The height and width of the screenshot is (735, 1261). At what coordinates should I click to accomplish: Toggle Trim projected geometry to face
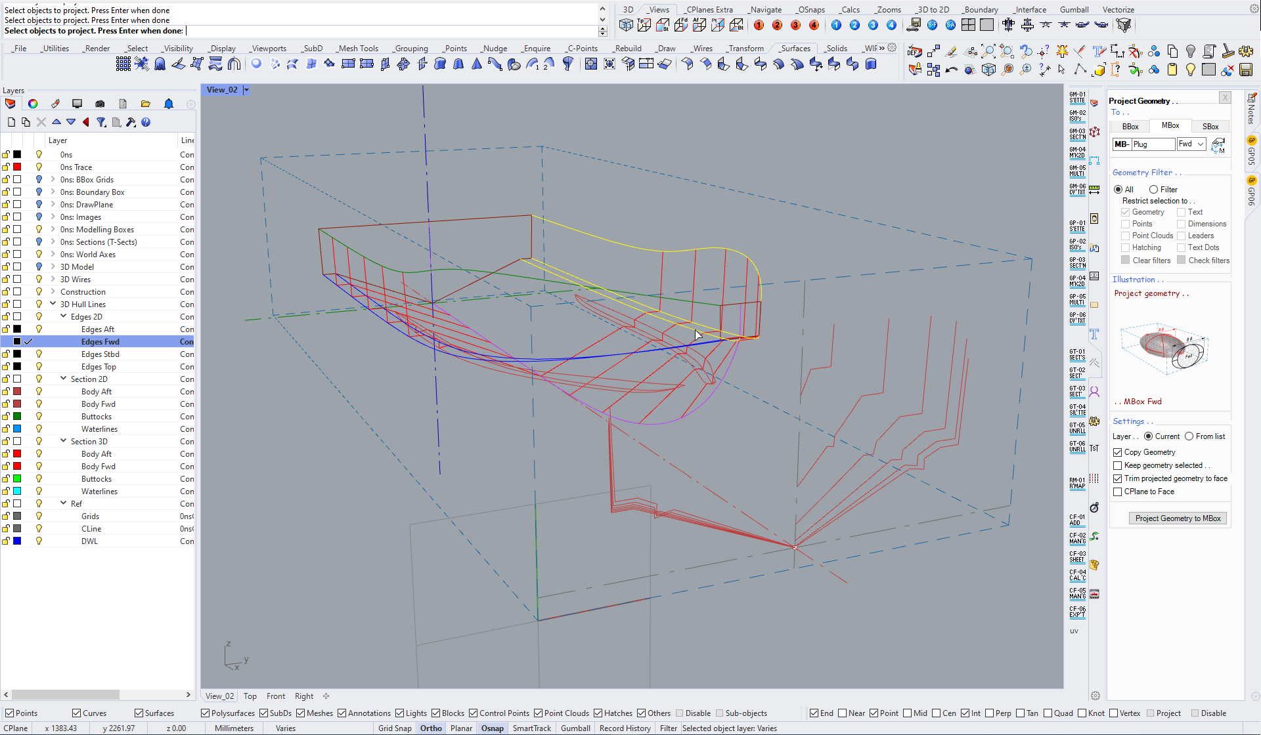1117,478
